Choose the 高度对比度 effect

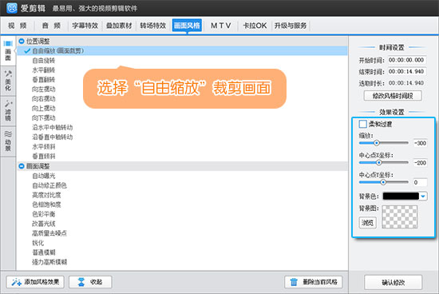pos(46,195)
